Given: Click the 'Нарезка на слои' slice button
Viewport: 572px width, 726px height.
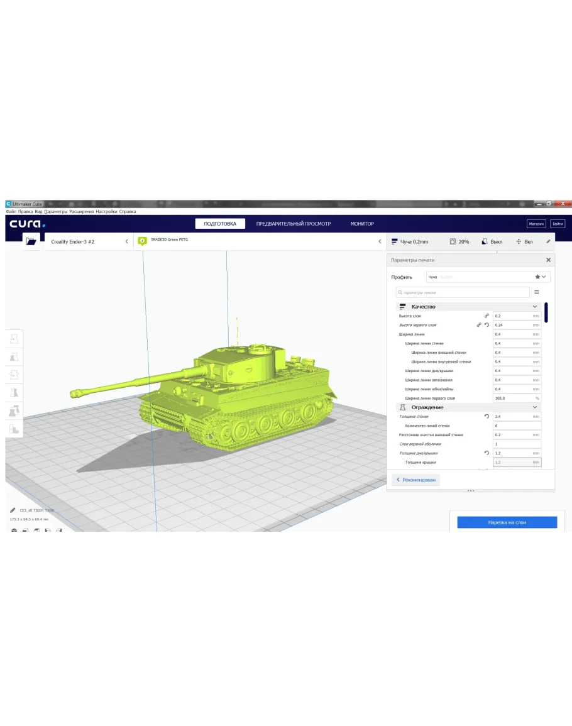Looking at the screenshot, I should pyautogui.click(x=507, y=522).
